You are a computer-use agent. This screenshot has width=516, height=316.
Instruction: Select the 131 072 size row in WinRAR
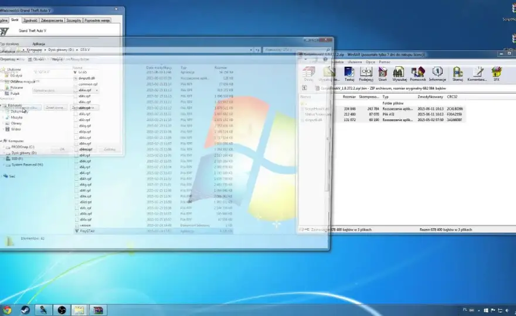pos(382,120)
